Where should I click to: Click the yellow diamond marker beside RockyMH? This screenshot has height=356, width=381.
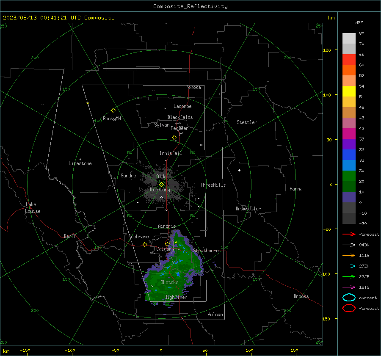(113, 110)
